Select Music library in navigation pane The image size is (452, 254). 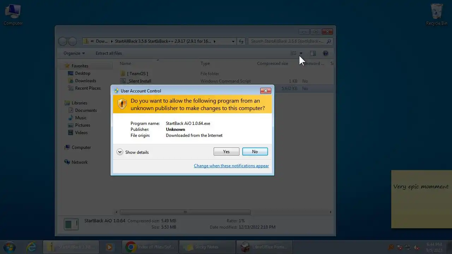(81, 118)
